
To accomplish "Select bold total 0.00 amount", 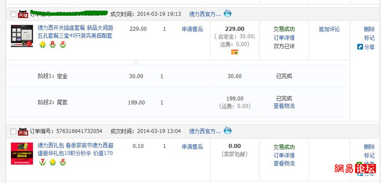I will tap(235, 146).
